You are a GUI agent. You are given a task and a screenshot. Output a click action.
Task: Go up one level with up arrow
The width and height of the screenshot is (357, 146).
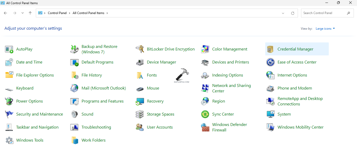click(x=30, y=13)
